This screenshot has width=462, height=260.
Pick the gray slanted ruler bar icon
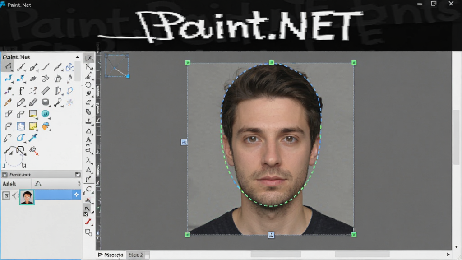coord(46,90)
